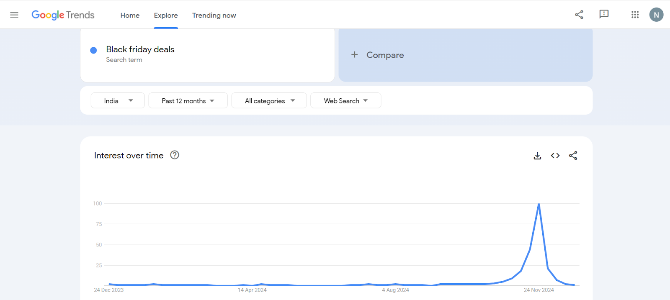Open the account avatar labeled N
This screenshot has width=670, height=300.
pos(656,15)
